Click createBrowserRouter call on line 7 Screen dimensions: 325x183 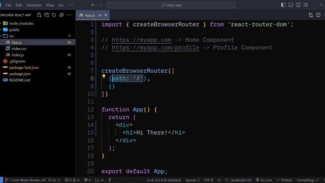(134, 71)
